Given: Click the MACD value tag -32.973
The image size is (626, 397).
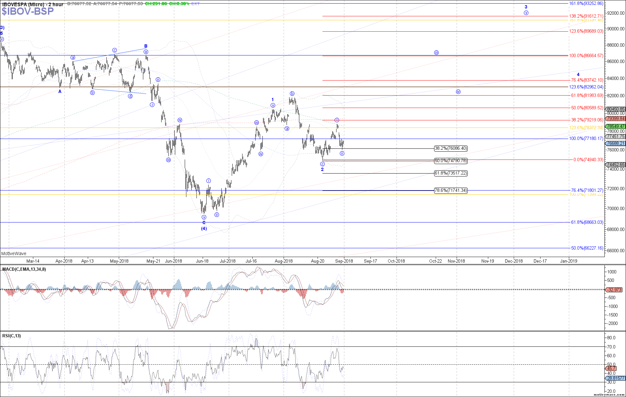Looking at the screenshot, I should [x=614, y=290].
